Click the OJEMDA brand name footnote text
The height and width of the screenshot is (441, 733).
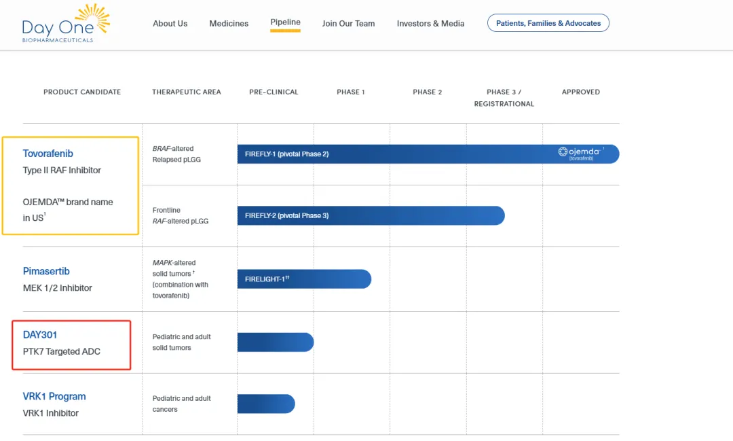point(68,210)
